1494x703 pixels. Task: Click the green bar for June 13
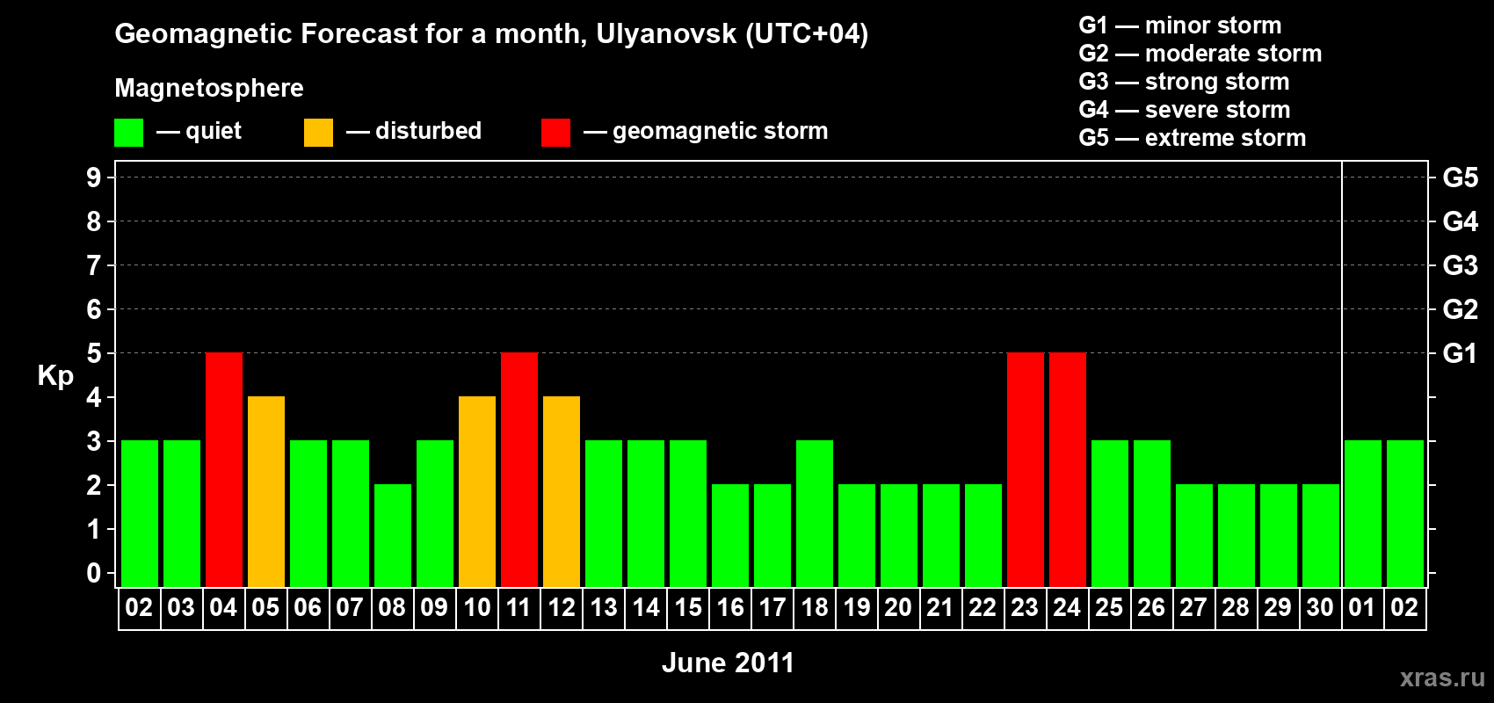604,513
